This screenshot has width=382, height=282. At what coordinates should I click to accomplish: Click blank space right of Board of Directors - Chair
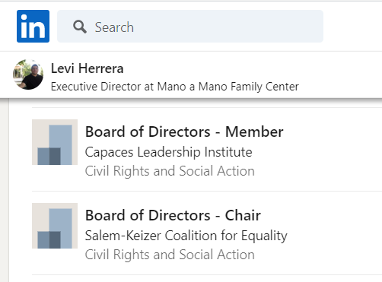point(320,215)
